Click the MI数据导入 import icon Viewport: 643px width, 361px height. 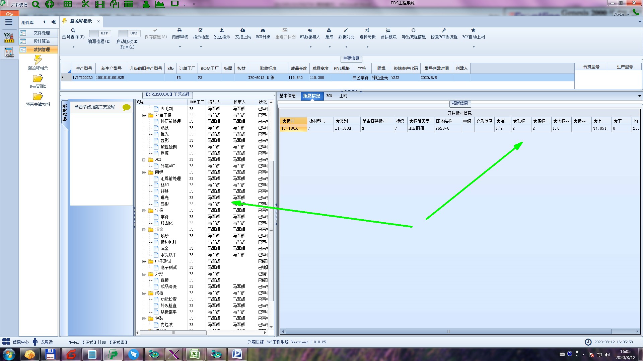coord(310,30)
